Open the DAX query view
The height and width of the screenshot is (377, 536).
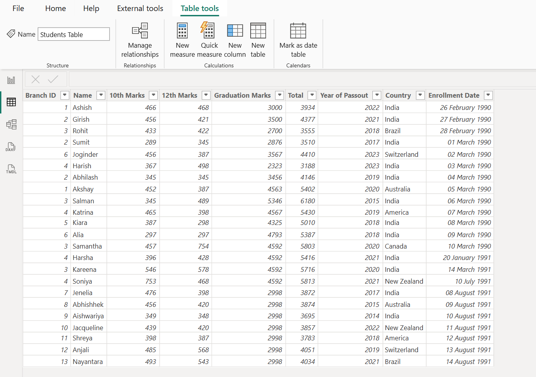click(11, 147)
